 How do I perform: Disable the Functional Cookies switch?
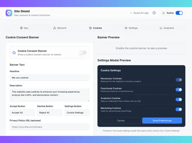(x=179, y=90)
